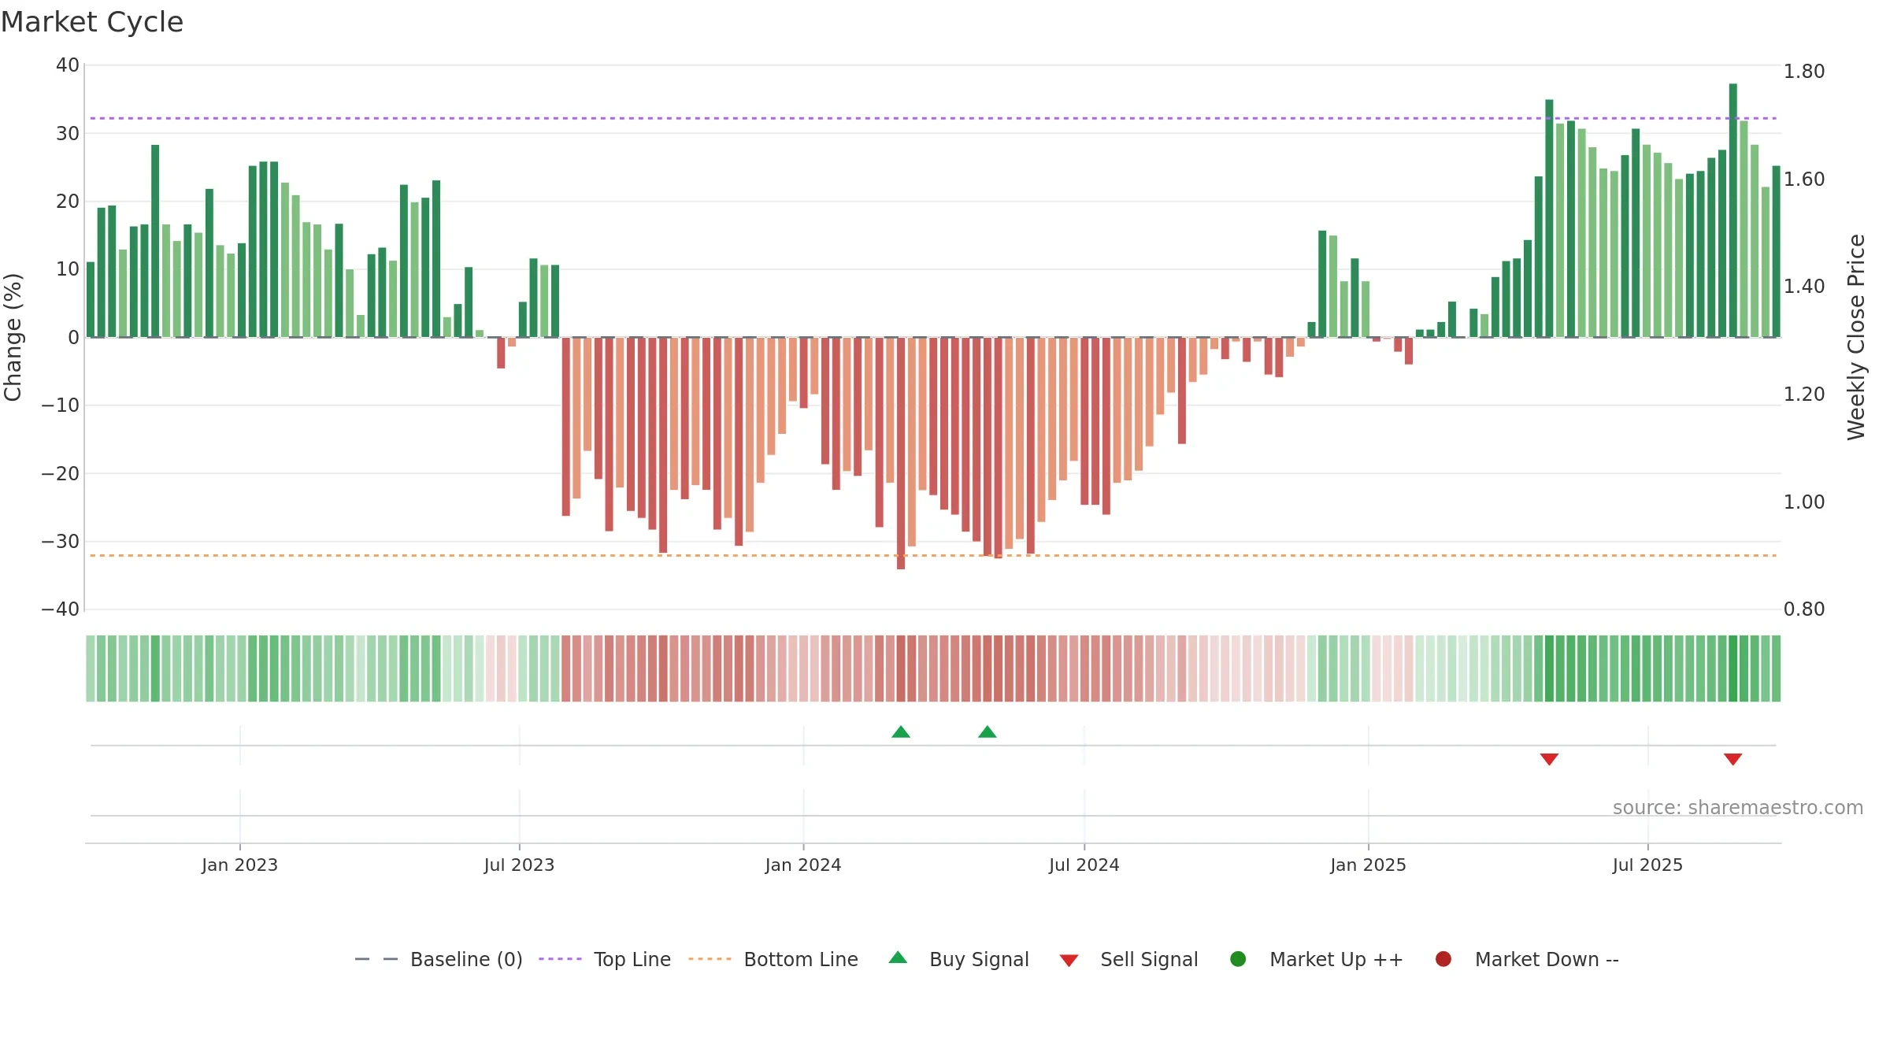Screen dimensions: 1890x1063
Task: Select sell signal marker before Jul 2025
Action: [x=1549, y=759]
